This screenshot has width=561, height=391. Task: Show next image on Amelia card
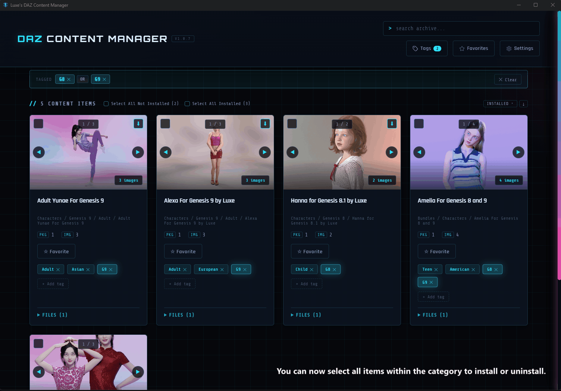click(x=518, y=152)
